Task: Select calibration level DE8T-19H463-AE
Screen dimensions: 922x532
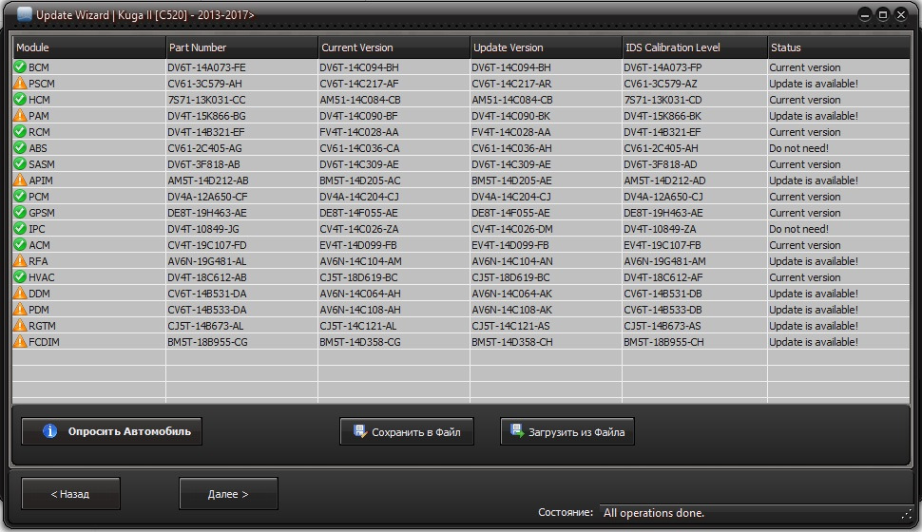Action: click(663, 213)
